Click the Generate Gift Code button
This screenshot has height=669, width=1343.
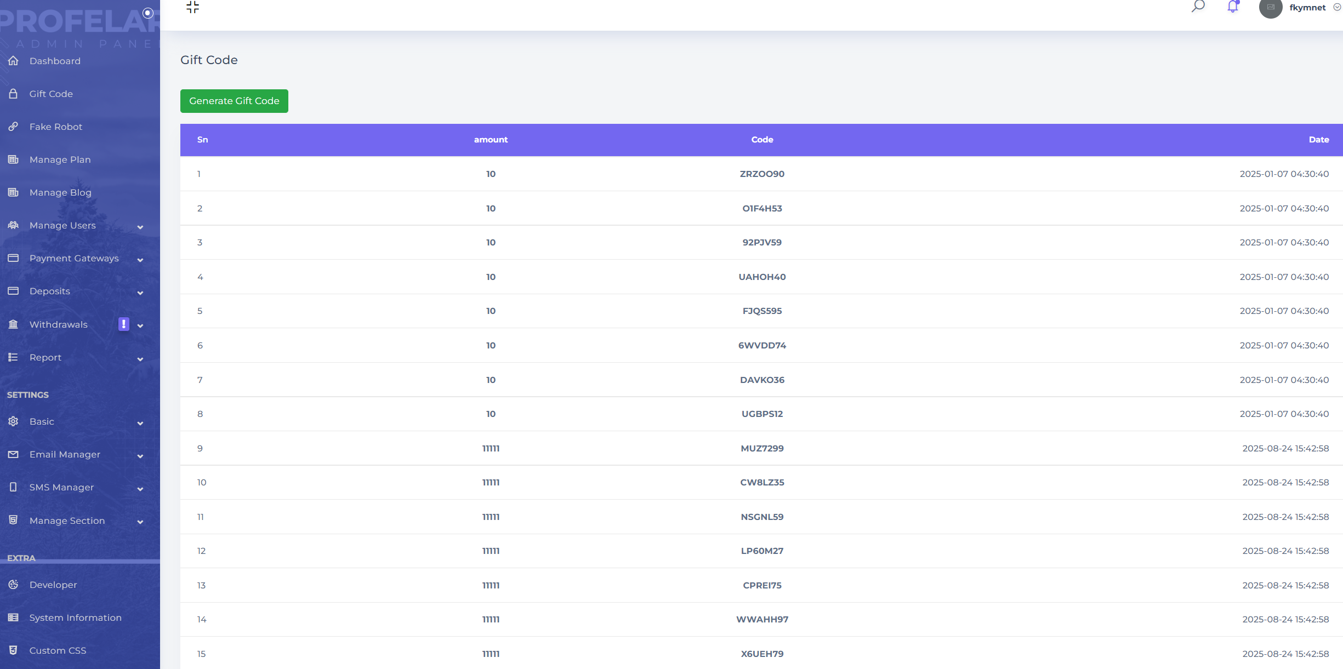234,101
